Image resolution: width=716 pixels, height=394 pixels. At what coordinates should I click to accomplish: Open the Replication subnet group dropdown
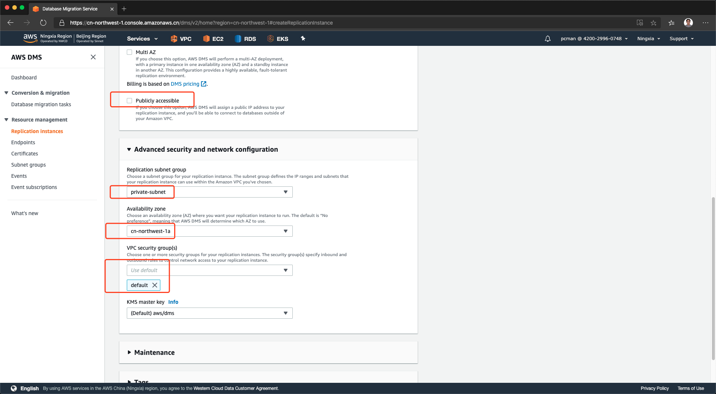click(x=210, y=192)
